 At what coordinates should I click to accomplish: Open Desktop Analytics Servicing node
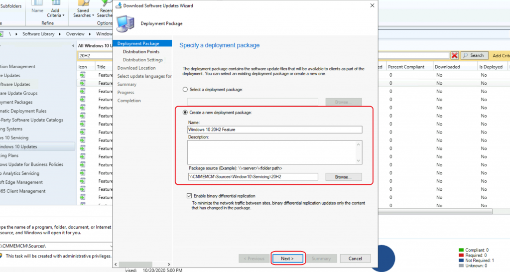tap(19, 173)
